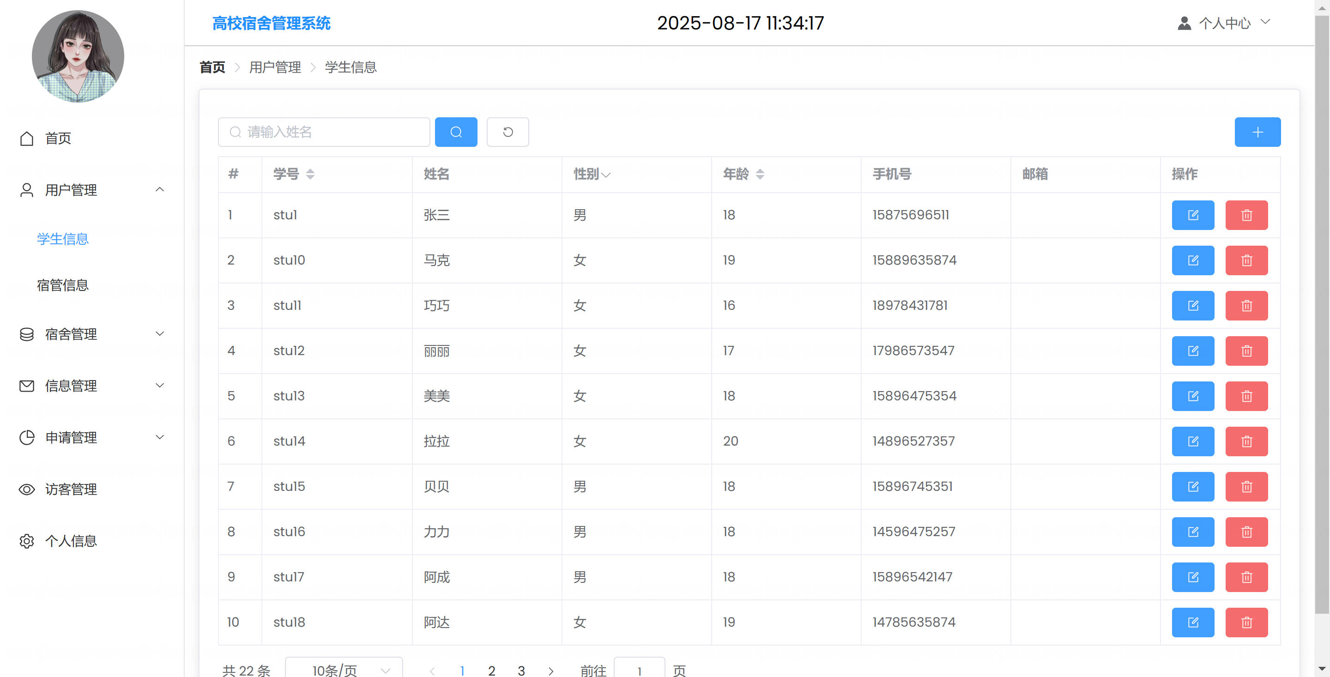
Task: Delete the row for 拉拉
Action: [1246, 441]
